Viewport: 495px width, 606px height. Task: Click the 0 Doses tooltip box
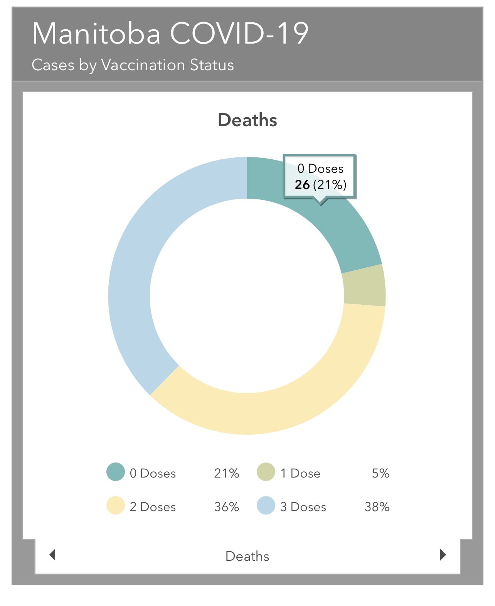click(x=320, y=177)
